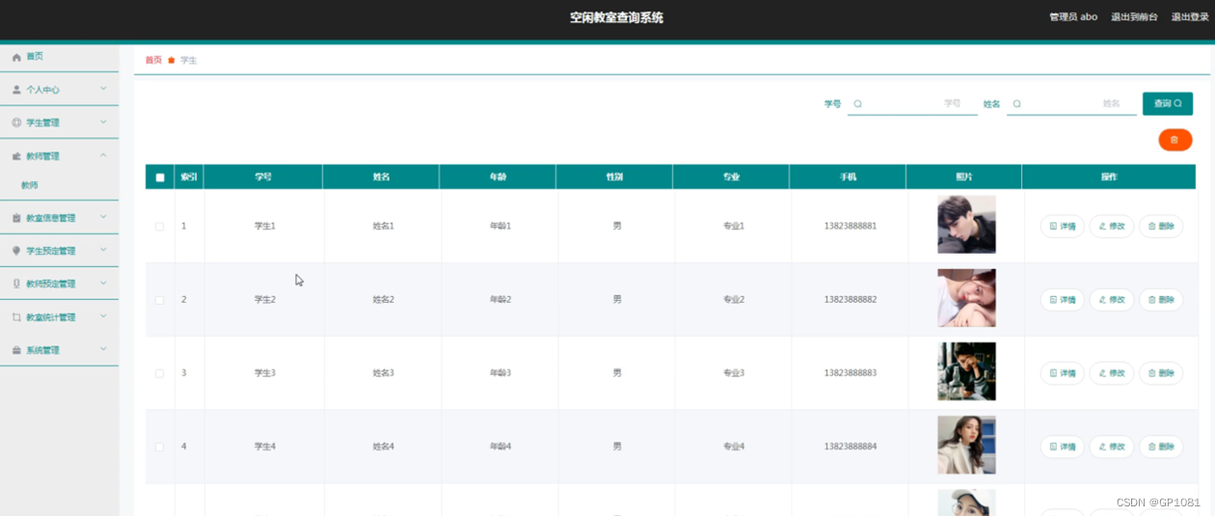Open 详情 for 学生4
Screen dimensions: 1215x516
(1063, 447)
